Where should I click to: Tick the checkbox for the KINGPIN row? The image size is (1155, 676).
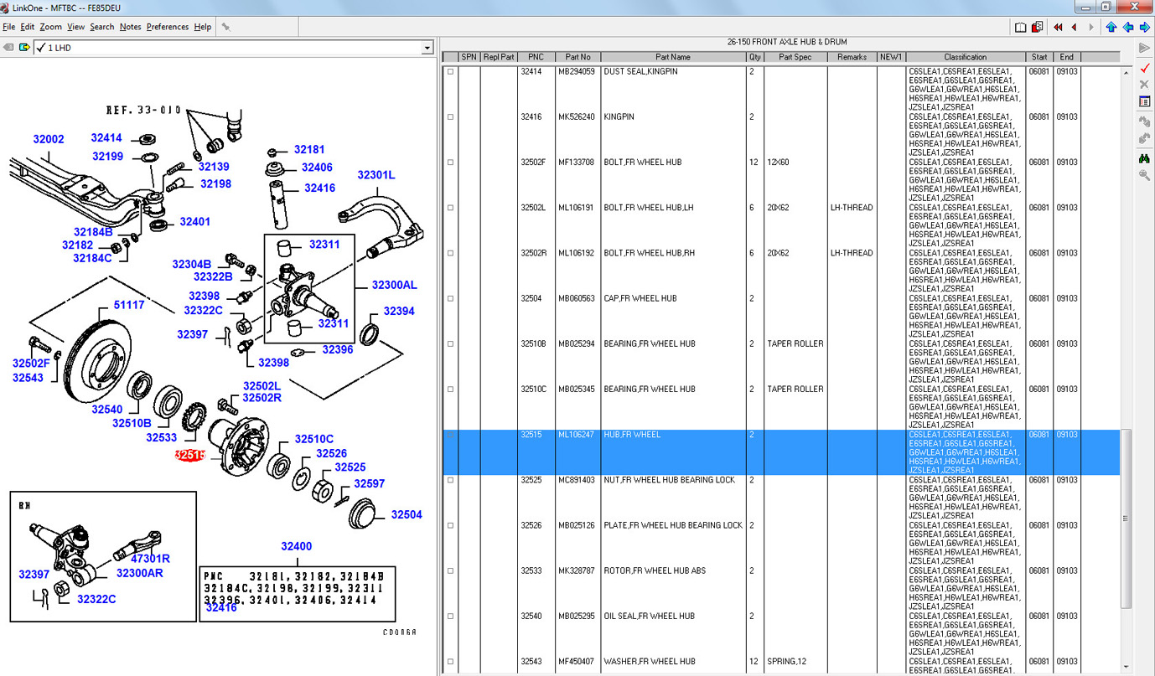(450, 117)
